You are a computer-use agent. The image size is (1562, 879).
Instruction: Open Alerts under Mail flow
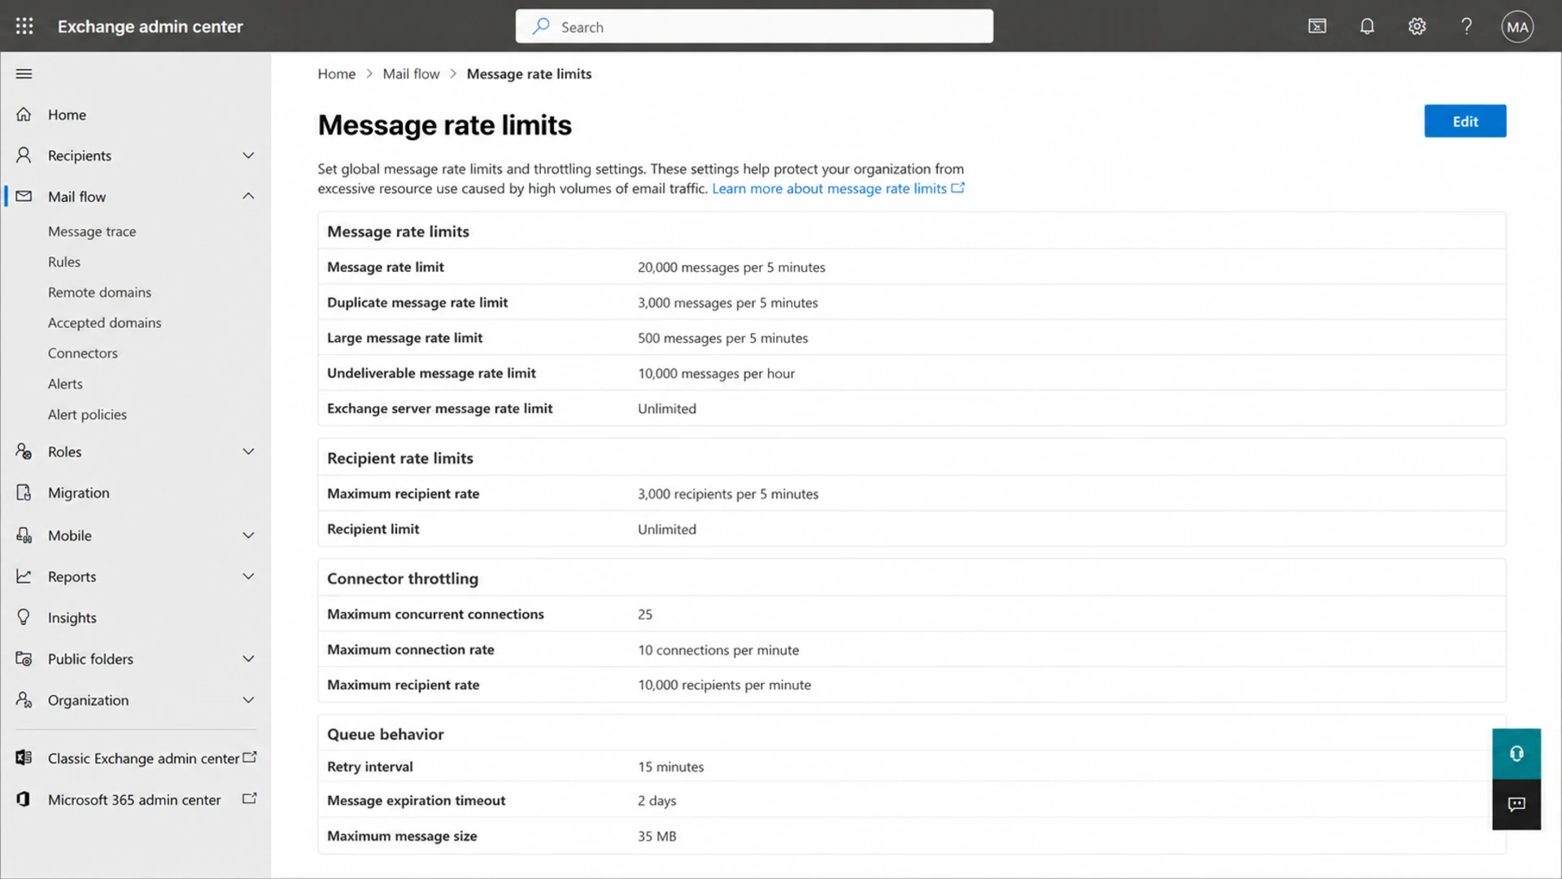point(65,383)
